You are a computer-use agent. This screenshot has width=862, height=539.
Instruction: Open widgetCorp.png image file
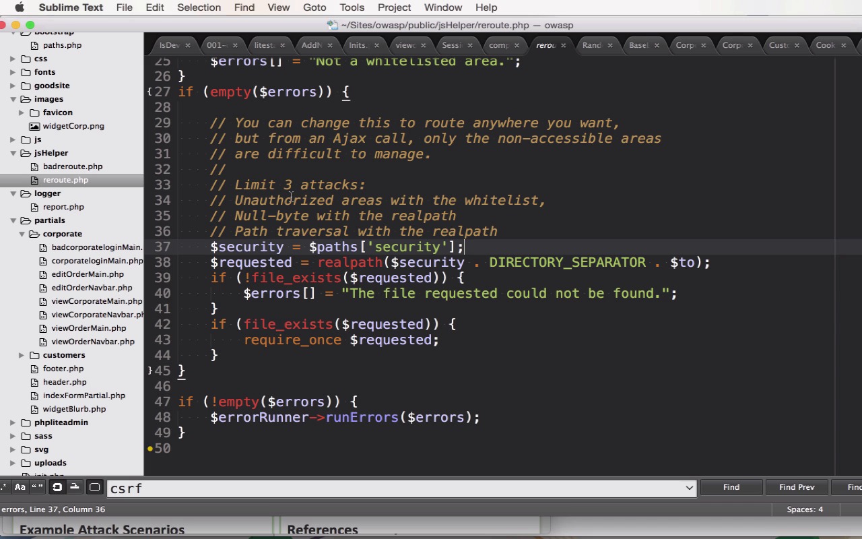click(73, 126)
